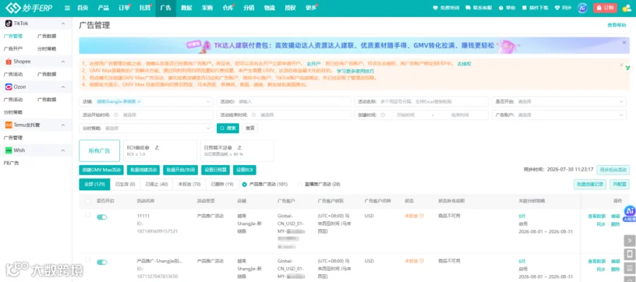
Task: Collapse the TikTok sidebar section
Action: tap(63, 23)
